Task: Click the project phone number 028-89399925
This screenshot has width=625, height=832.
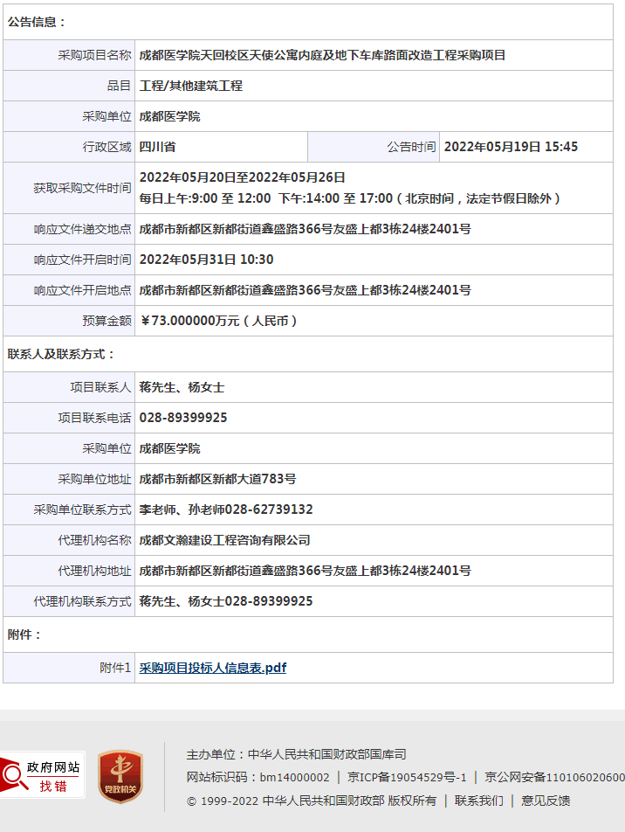Action: pos(183,418)
